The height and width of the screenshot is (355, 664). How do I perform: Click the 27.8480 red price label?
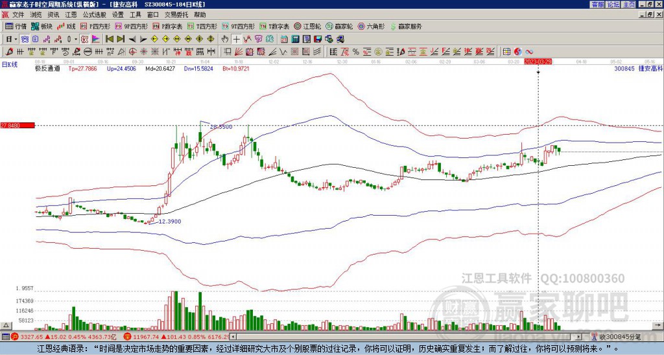pyautogui.click(x=17, y=125)
